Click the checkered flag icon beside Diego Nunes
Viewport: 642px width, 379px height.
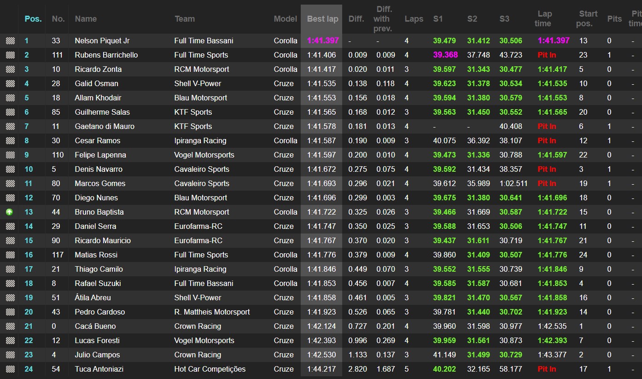[x=10, y=198]
